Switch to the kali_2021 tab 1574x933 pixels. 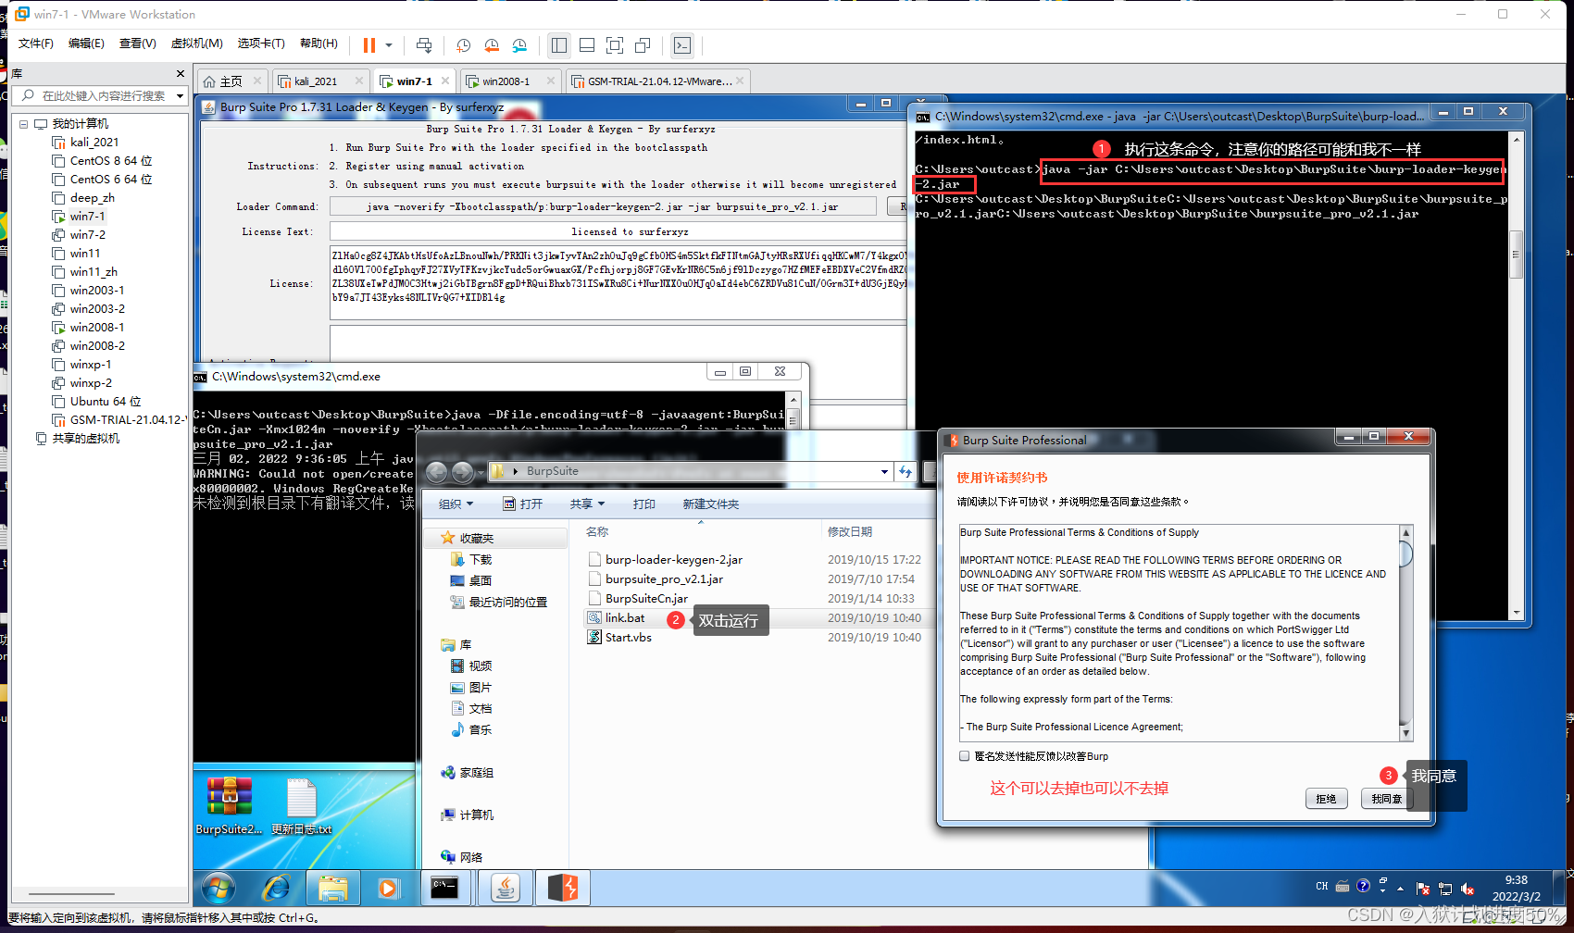point(316,81)
